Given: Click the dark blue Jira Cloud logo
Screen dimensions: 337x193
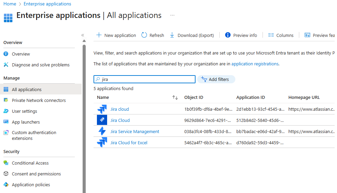Looking at the screenshot, I should [x=102, y=120].
